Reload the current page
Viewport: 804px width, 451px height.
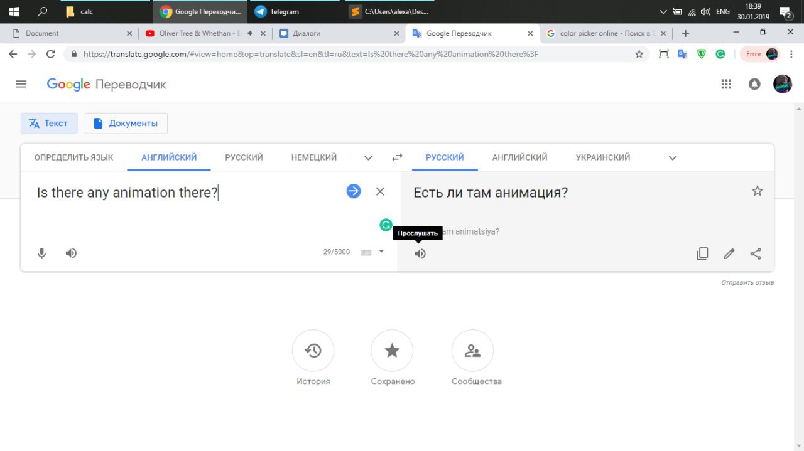pos(51,54)
